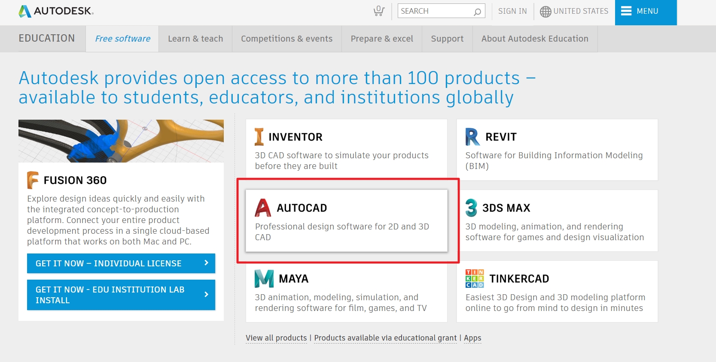This screenshot has height=362, width=716.
Task: Click the Individual License button arrow
Action: point(206,263)
